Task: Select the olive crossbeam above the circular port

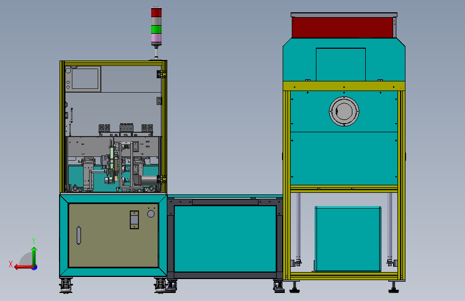Action: point(344,86)
